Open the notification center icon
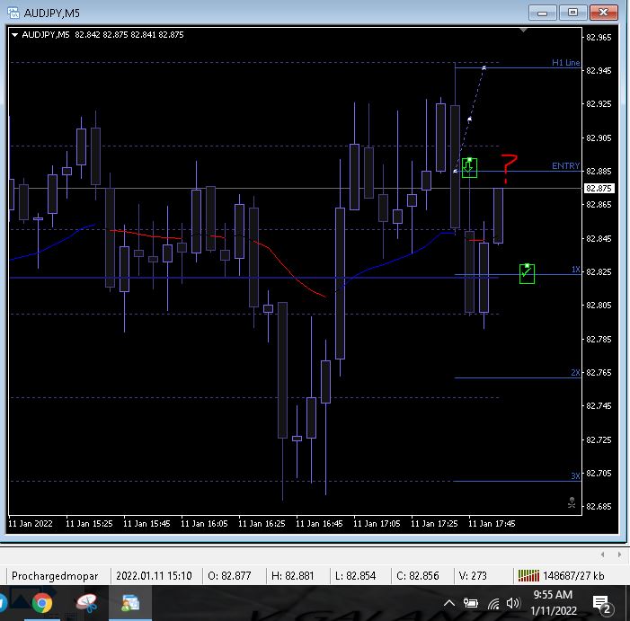The height and width of the screenshot is (621, 630). [601, 605]
